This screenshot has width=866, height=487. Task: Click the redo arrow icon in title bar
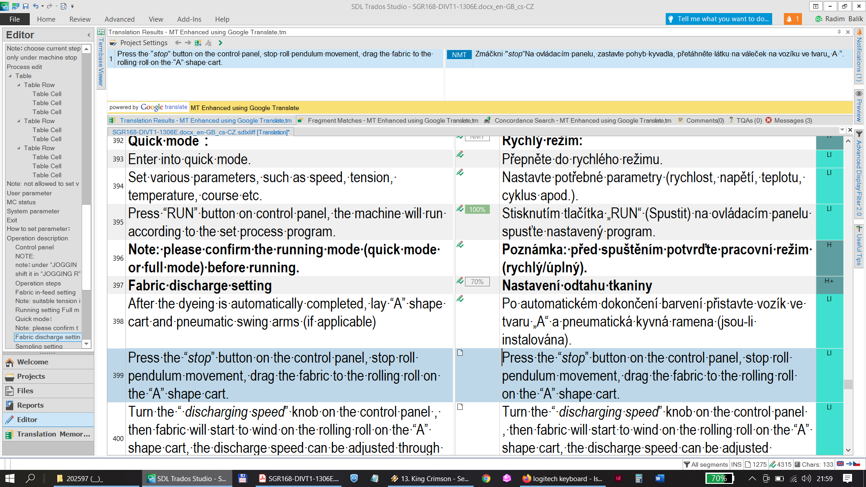click(49, 6)
